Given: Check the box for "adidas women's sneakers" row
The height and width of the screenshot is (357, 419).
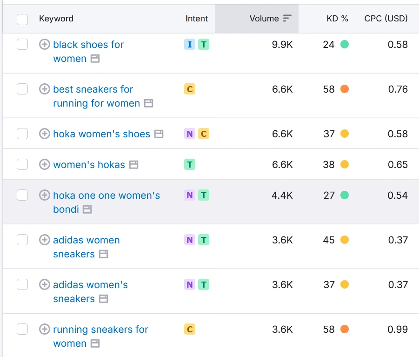Looking at the screenshot, I should point(22,284).
